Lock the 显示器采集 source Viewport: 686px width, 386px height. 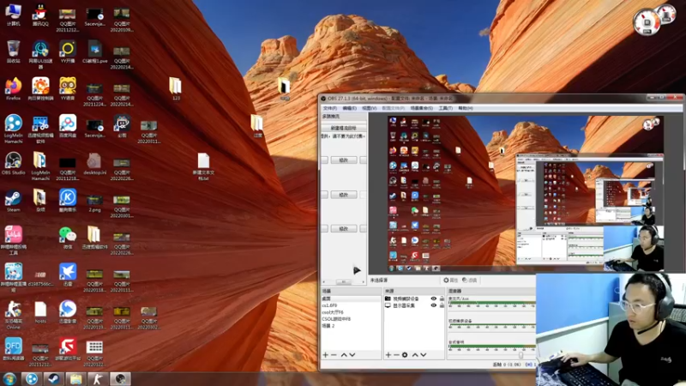(x=442, y=305)
